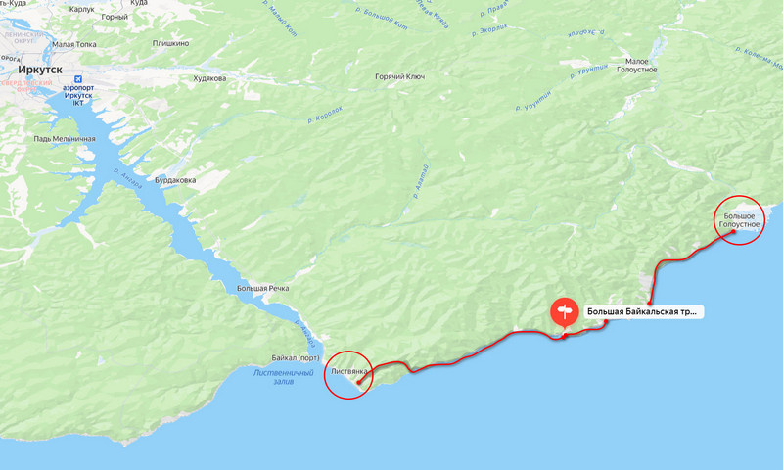Image resolution: width=783 pixels, height=470 pixels.
Task: Select the Плишкино village label
Action: (x=170, y=43)
